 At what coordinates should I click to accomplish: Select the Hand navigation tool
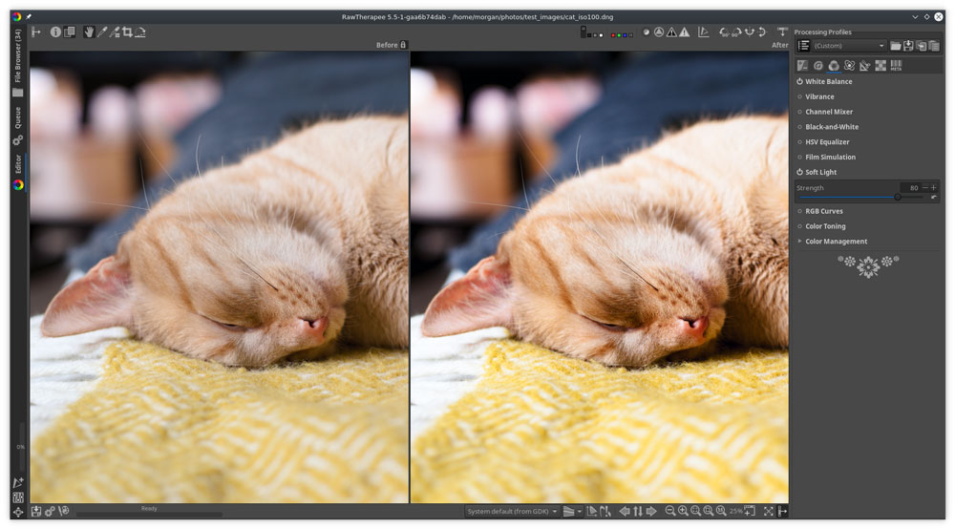(89, 32)
